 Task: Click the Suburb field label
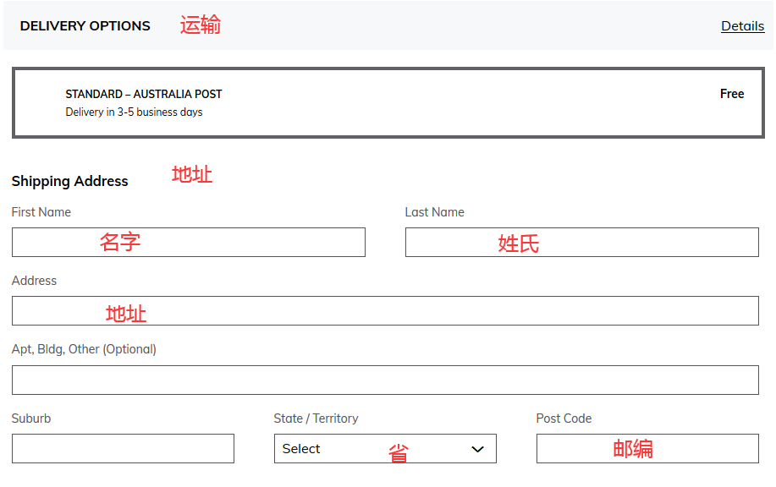(x=31, y=419)
